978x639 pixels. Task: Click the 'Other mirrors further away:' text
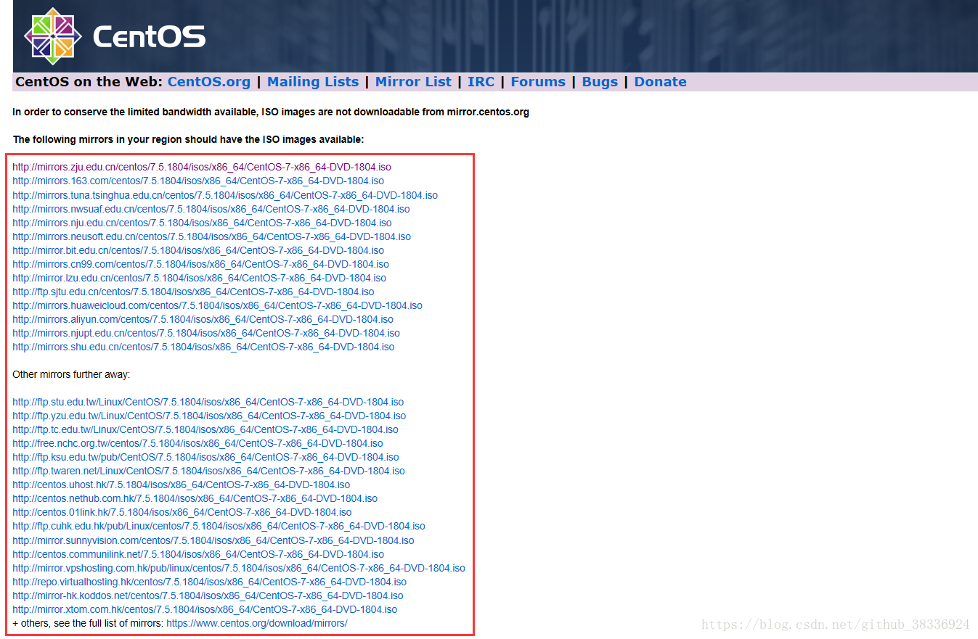pos(71,374)
